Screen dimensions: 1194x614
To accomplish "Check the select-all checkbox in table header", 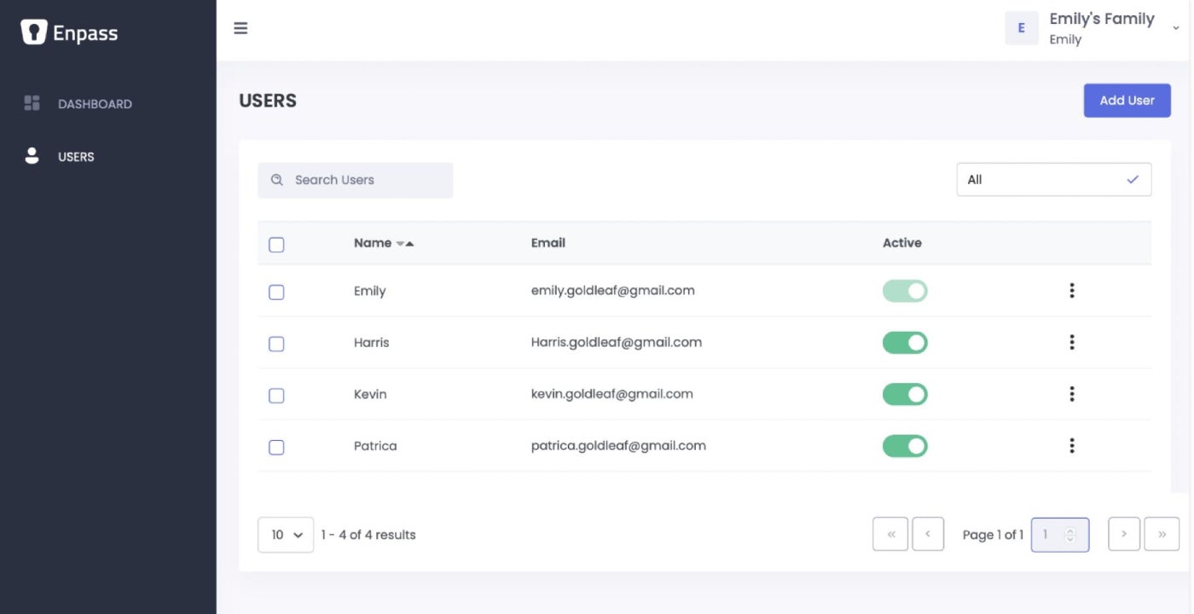I will click(276, 245).
